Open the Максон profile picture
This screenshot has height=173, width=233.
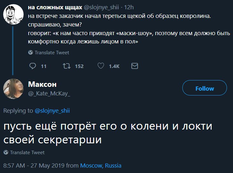13,88
